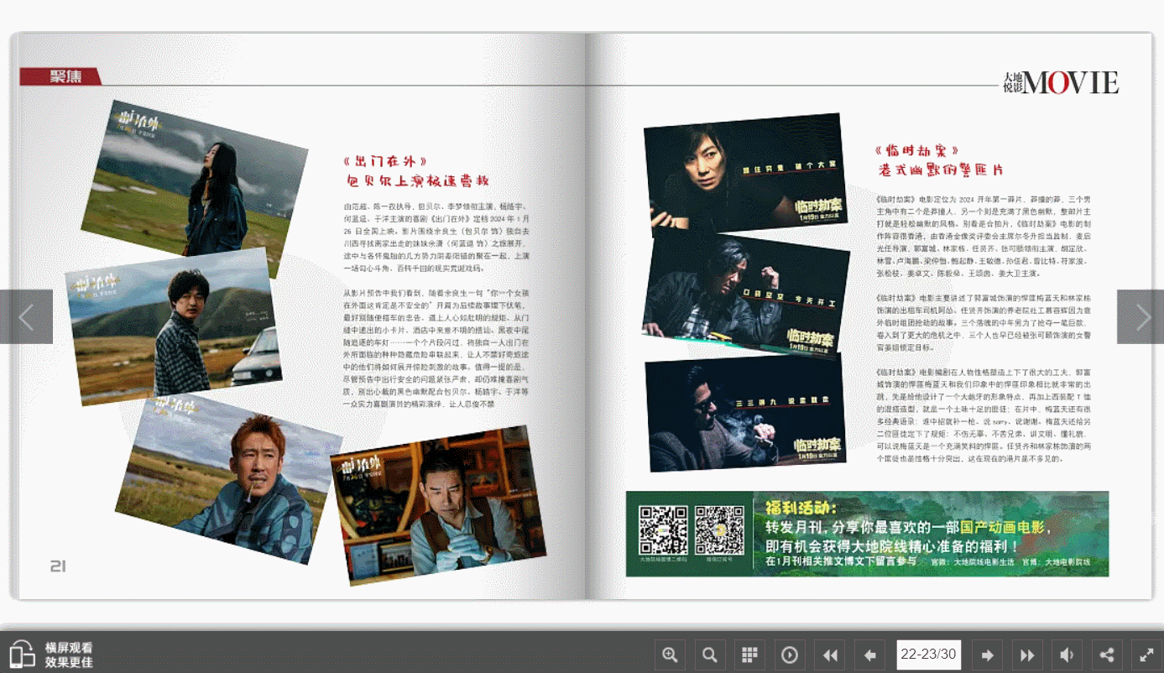Click the 大地悦影 MOVIE magazine logo
The image size is (1164, 673).
[x=1061, y=82]
